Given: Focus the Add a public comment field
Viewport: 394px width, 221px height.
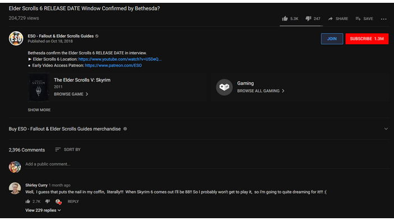Looking at the screenshot, I should pos(208,164).
